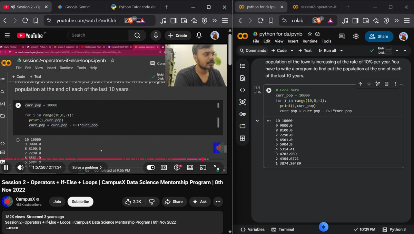The image size is (414, 234).
Task: Toggle autoplay switch in YouTube player
Action: click(x=151, y=167)
